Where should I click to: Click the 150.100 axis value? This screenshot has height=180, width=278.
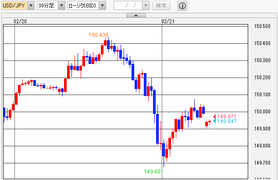(x=262, y=95)
